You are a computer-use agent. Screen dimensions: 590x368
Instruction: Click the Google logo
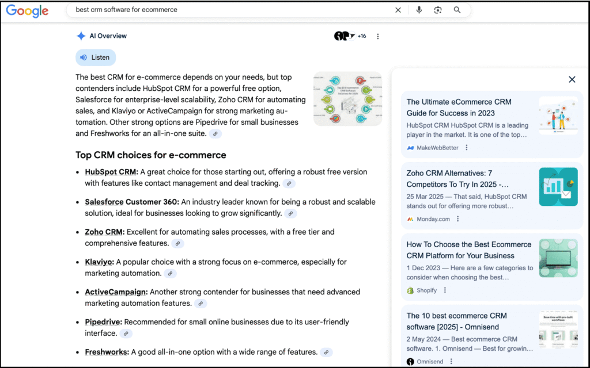click(27, 10)
